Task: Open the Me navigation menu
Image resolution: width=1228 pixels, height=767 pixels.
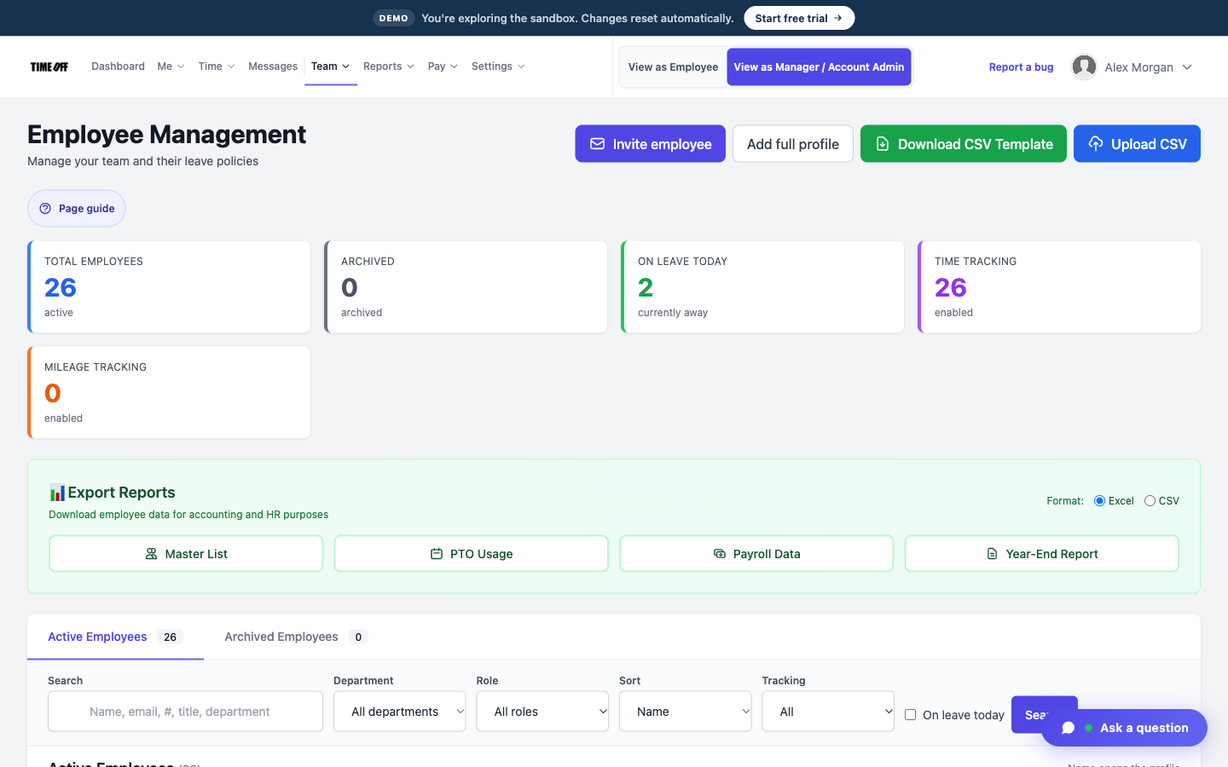Action: click(x=171, y=66)
